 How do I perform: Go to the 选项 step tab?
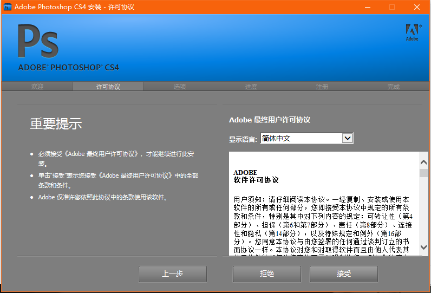(x=180, y=87)
